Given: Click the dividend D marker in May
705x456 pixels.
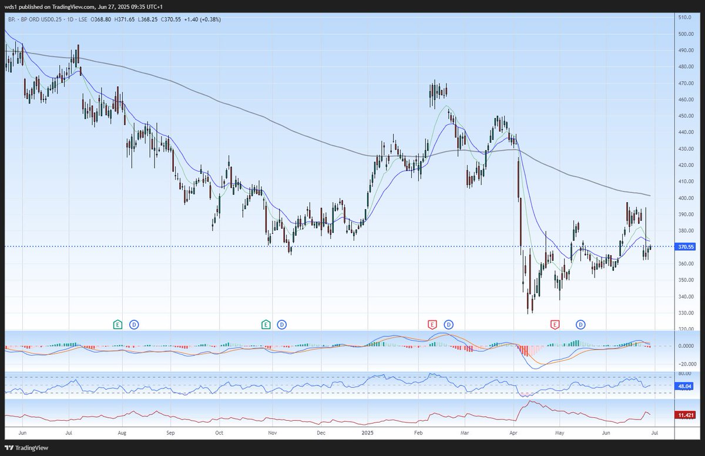Looking at the screenshot, I should point(580,324).
